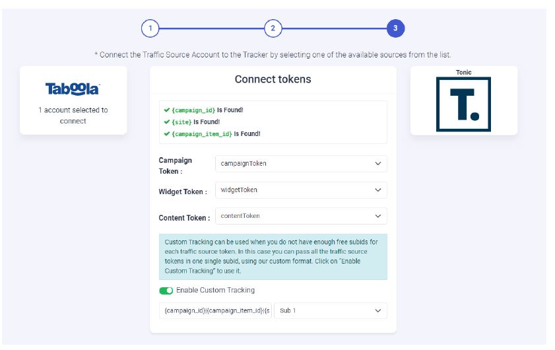The image size is (555, 350).
Task: Open the Widget Token dropdown
Action: pyautogui.click(x=301, y=190)
